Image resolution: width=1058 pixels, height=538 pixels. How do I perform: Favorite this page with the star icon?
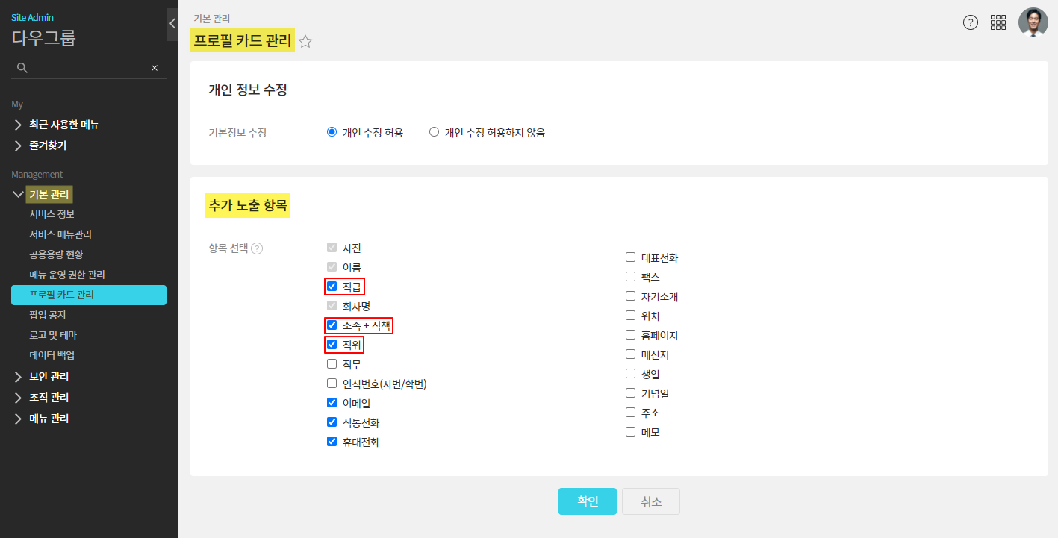[x=305, y=42]
